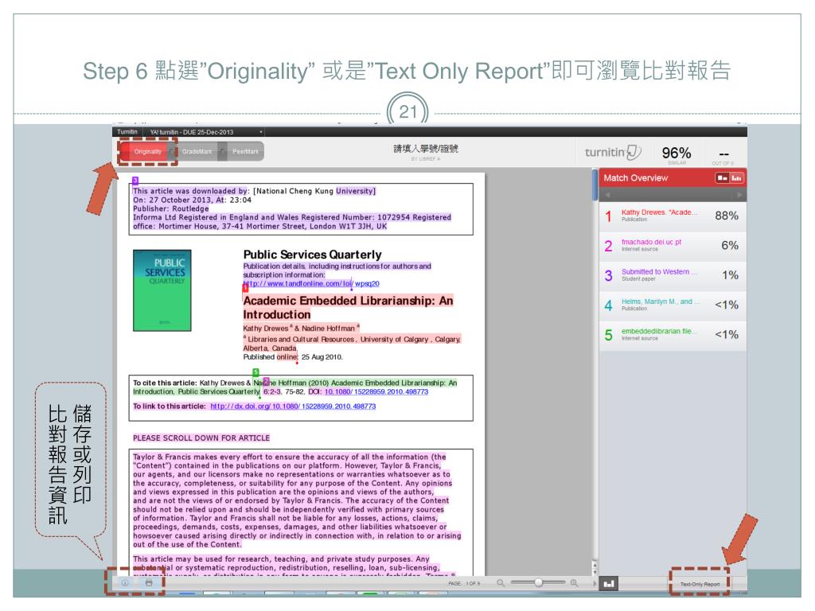Select match 3 Submitted to Western student paper
Image resolution: width=815 pixels, height=611 pixels.
click(x=673, y=274)
